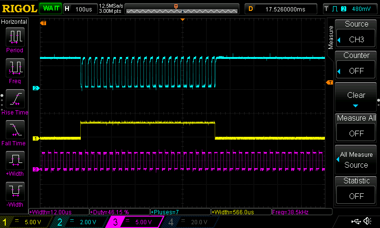The height and width of the screenshot is (228, 380).
Task: Select the Freq measurement icon
Action: (x=15, y=67)
